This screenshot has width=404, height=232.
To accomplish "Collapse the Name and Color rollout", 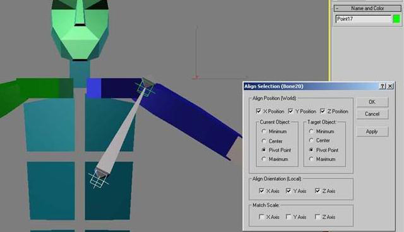I will pos(367,8).
